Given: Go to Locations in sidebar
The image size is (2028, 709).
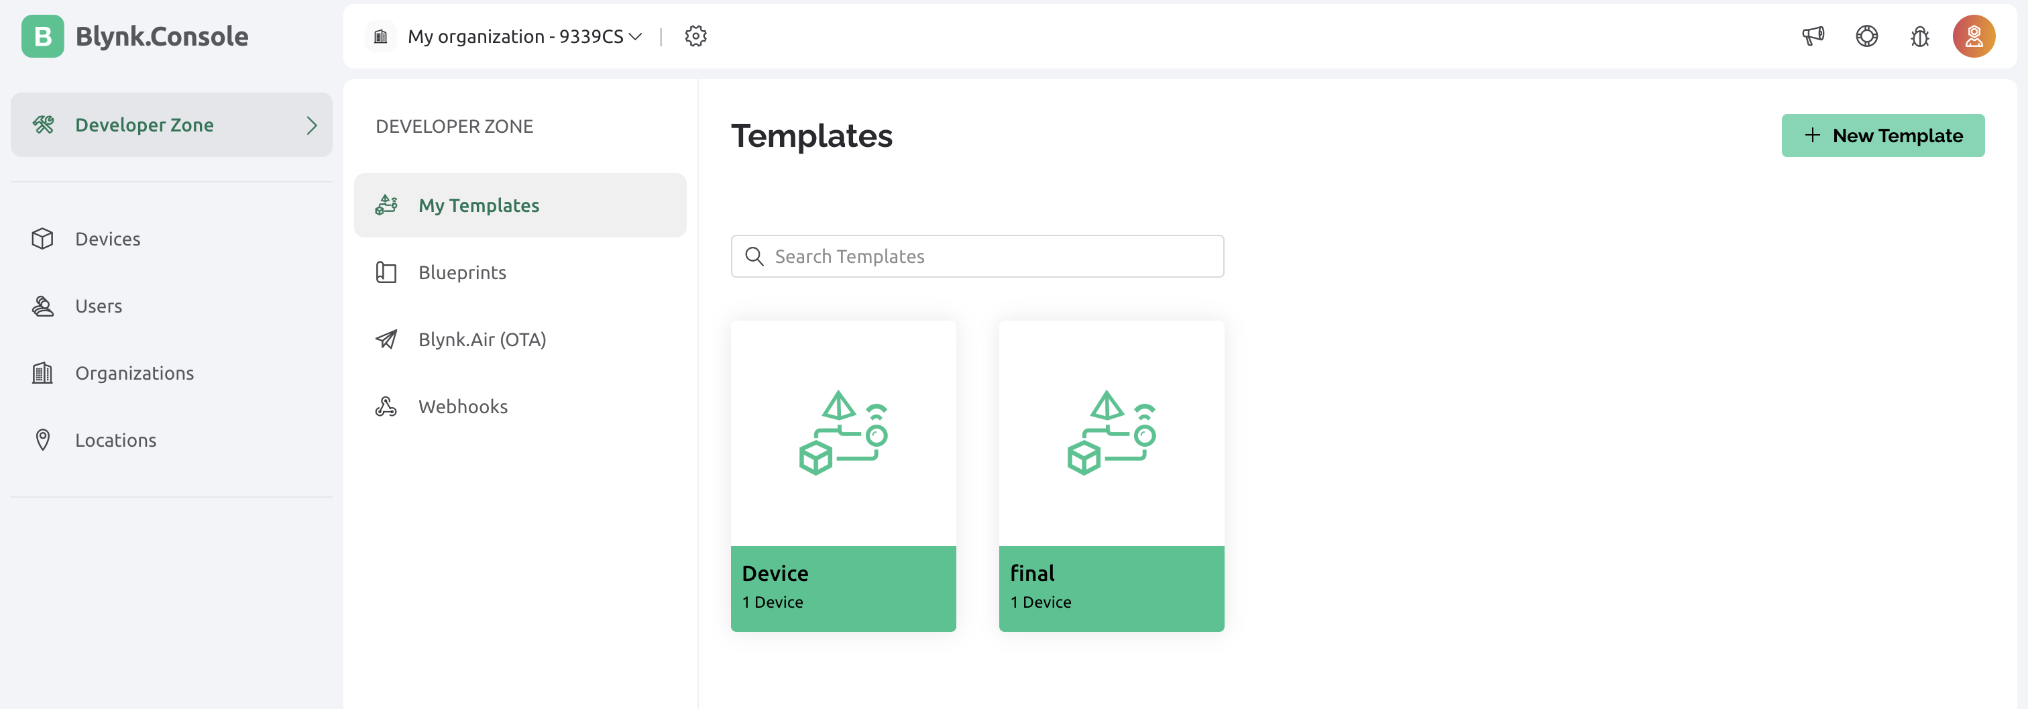Looking at the screenshot, I should pyautogui.click(x=172, y=439).
